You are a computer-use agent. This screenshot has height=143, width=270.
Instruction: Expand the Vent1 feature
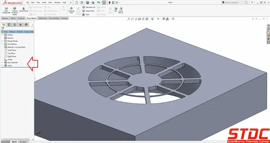[2, 65]
